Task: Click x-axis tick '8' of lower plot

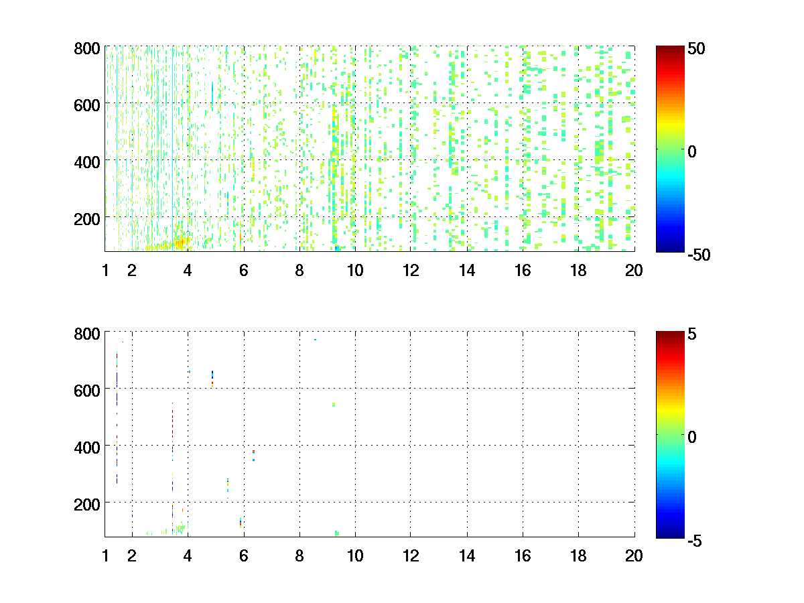Action: pyautogui.click(x=299, y=555)
